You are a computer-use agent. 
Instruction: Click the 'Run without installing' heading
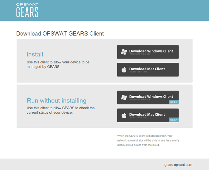click(x=56, y=101)
